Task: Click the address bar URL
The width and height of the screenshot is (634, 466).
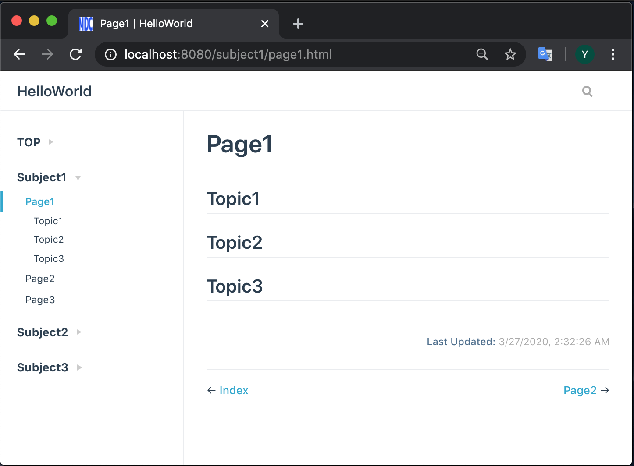Action: [x=228, y=55]
